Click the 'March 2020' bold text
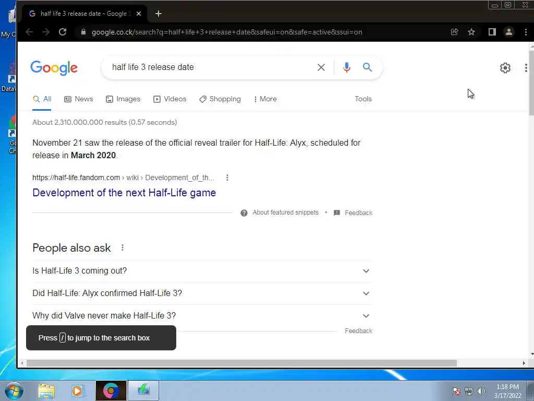The width and height of the screenshot is (534, 401). coord(93,155)
